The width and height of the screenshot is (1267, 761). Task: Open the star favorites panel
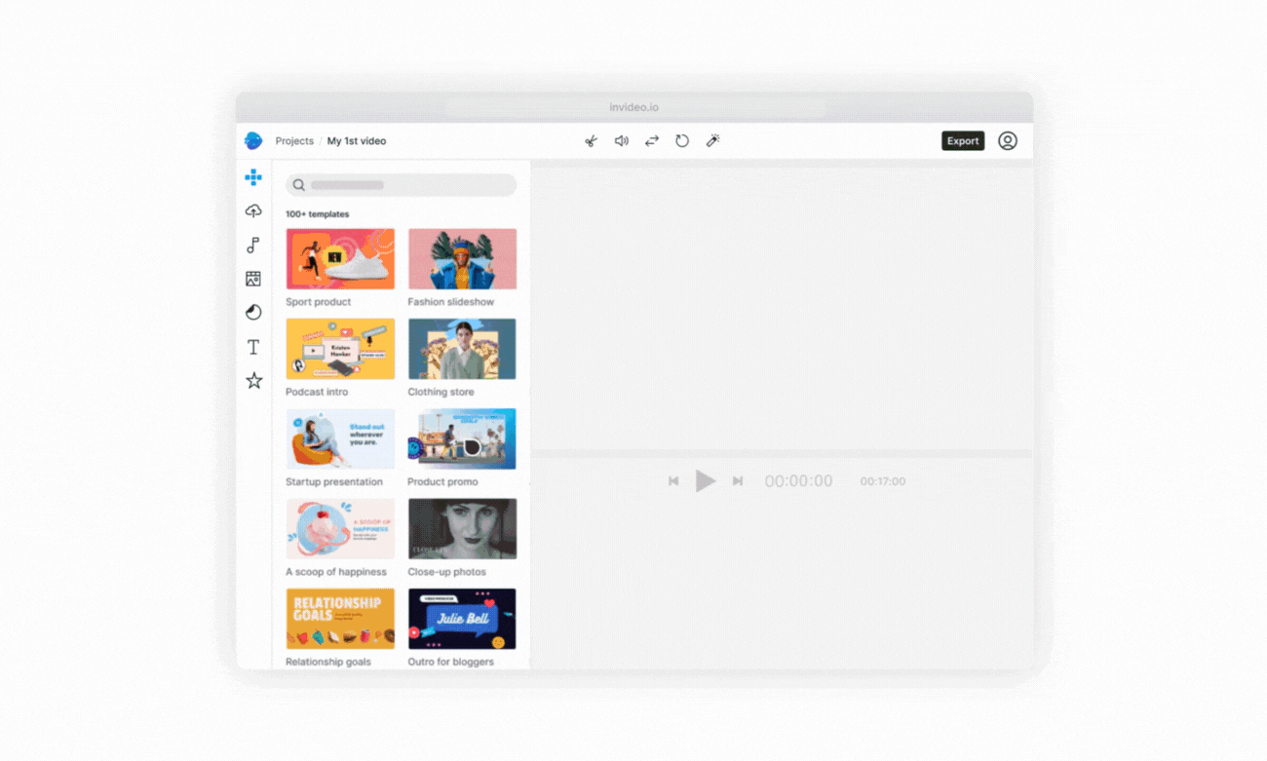(253, 381)
